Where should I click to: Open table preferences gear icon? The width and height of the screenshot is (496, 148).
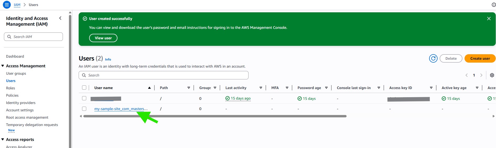492,75
